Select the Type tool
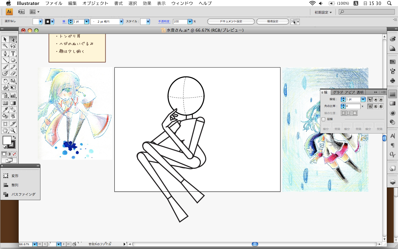The image size is (398, 249). pos(13,54)
